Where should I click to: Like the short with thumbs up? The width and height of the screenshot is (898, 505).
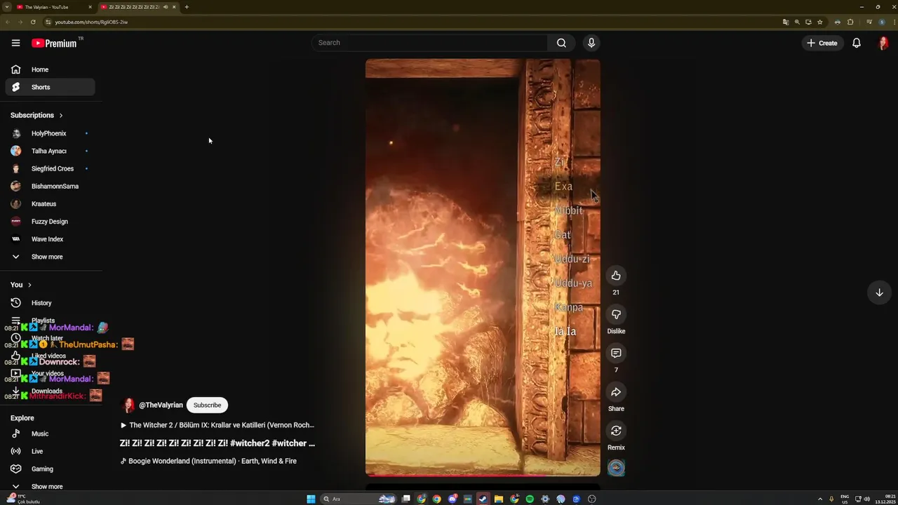pyautogui.click(x=616, y=276)
